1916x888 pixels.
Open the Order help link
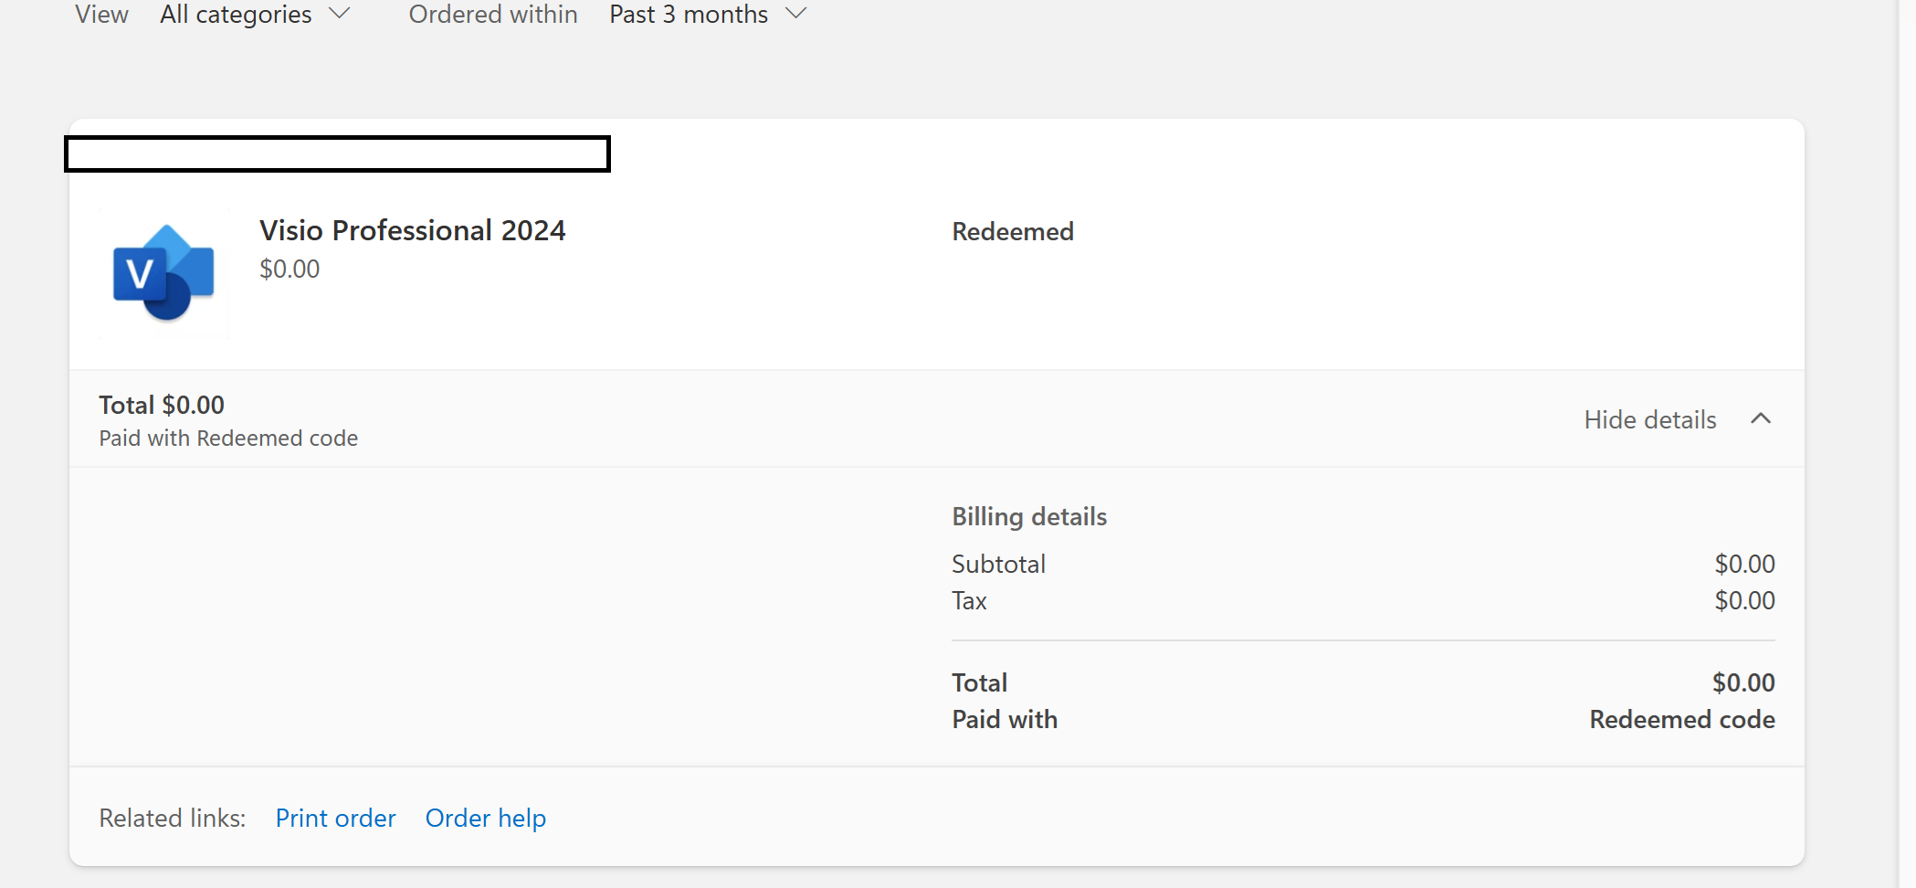485,818
